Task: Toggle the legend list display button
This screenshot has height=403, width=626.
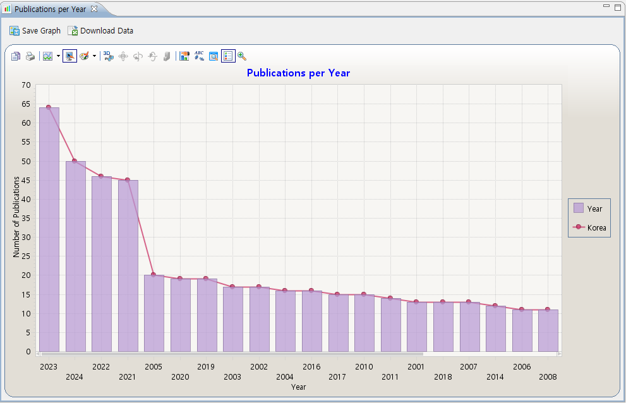Action: [228, 56]
